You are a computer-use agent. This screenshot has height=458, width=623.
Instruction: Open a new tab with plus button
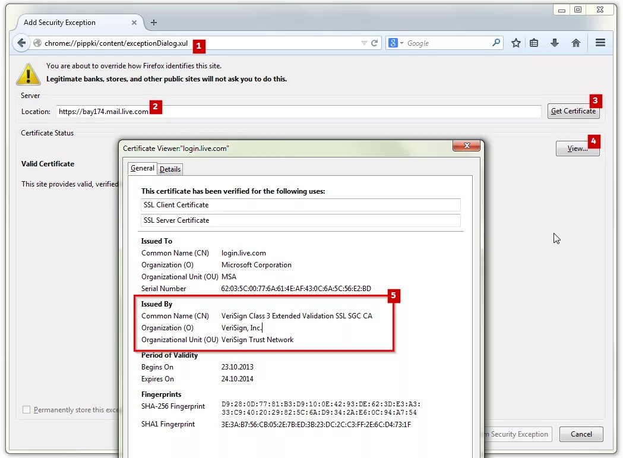[x=154, y=23]
